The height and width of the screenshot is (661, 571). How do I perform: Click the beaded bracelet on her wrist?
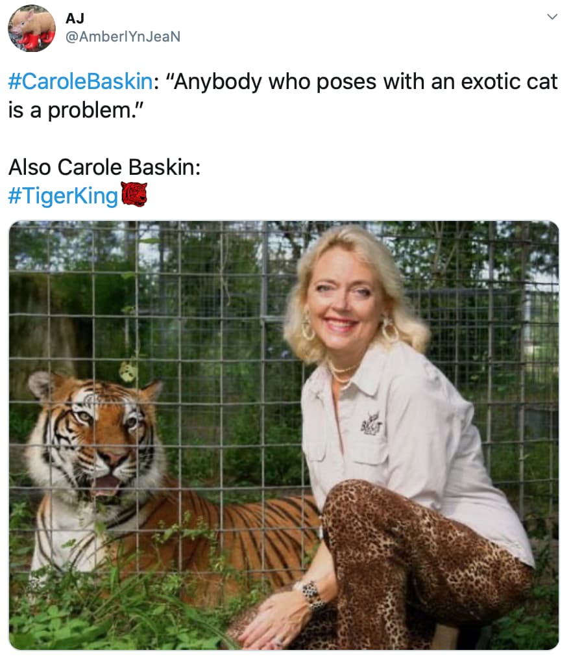point(311,594)
